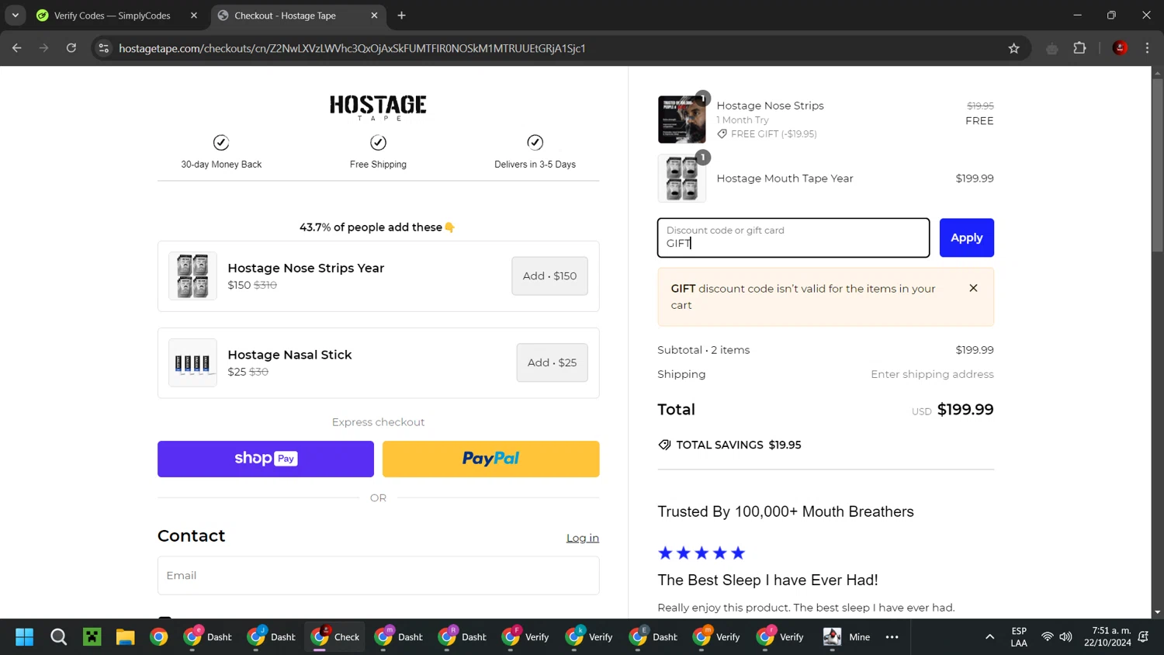Viewport: 1164px width, 655px height.
Task: Close the Checkout - Hostage Tape tab
Action: pos(374,16)
